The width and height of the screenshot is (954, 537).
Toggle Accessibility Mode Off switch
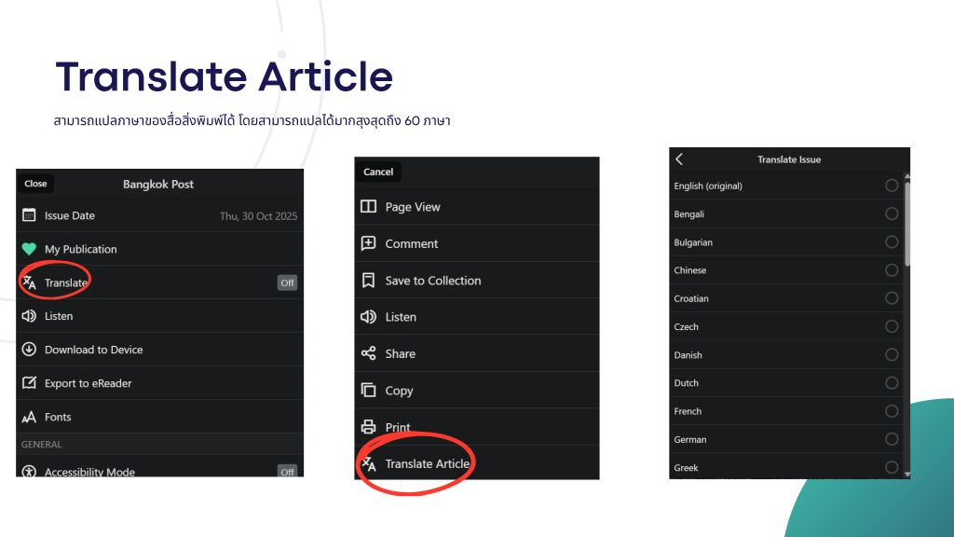click(x=287, y=472)
